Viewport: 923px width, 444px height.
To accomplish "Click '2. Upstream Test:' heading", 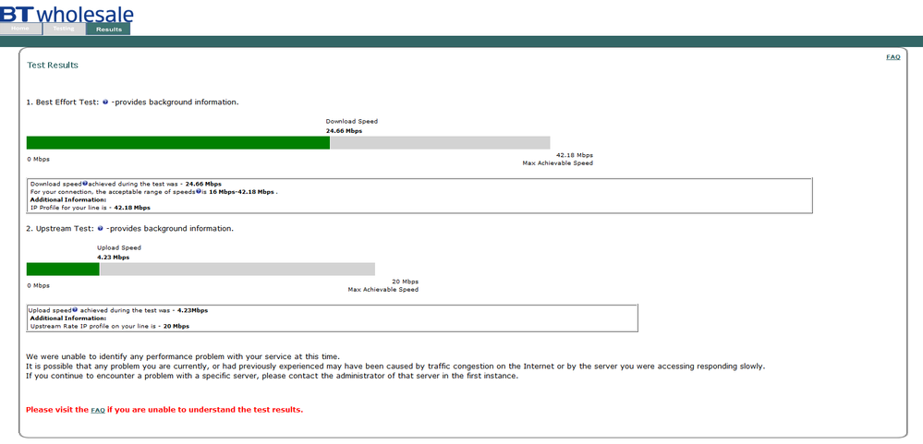I will tap(60, 228).
